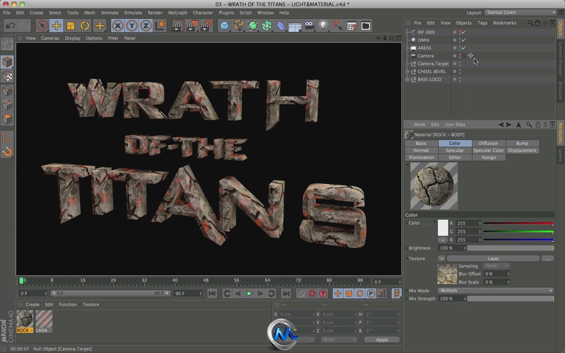
Task: Toggle Z axis lock
Action: [x=146, y=26]
